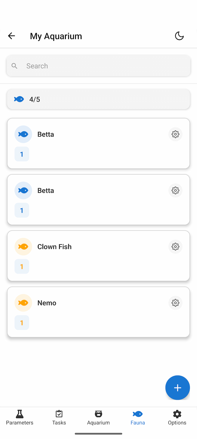
Task: Open the Aquarium fishbowl icon
Action: [x=98, y=414]
